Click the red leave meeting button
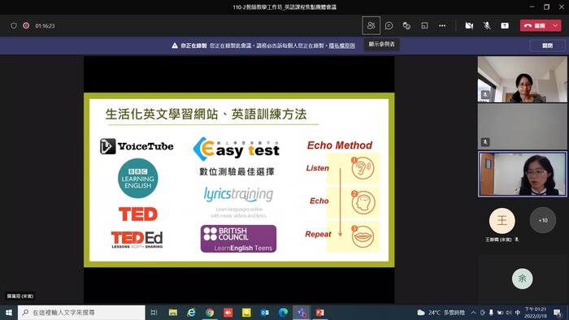This screenshot has height=320, width=569. (x=536, y=26)
